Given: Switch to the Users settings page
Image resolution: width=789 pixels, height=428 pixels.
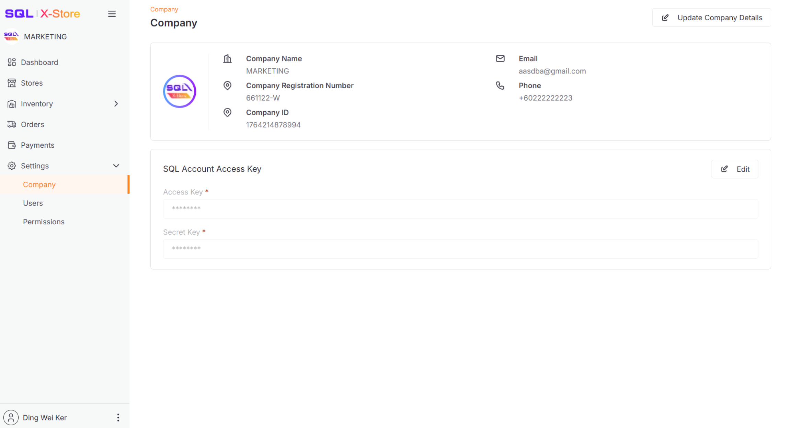Looking at the screenshot, I should point(33,203).
